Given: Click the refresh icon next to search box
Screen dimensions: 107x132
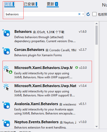Looking at the screenshot, I should click(88, 14).
